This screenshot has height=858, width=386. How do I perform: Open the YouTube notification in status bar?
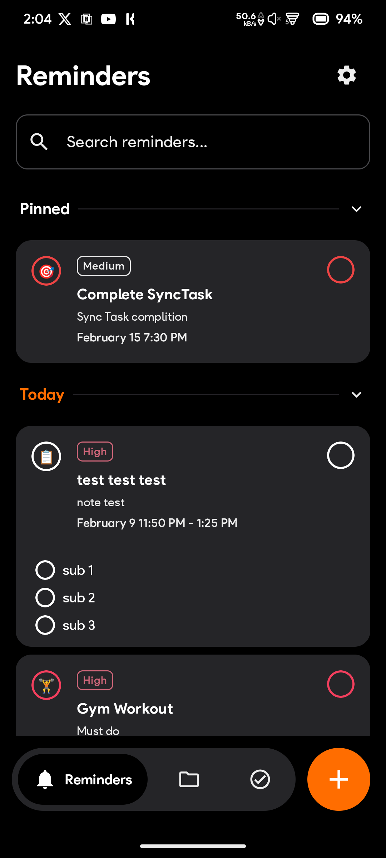(108, 19)
